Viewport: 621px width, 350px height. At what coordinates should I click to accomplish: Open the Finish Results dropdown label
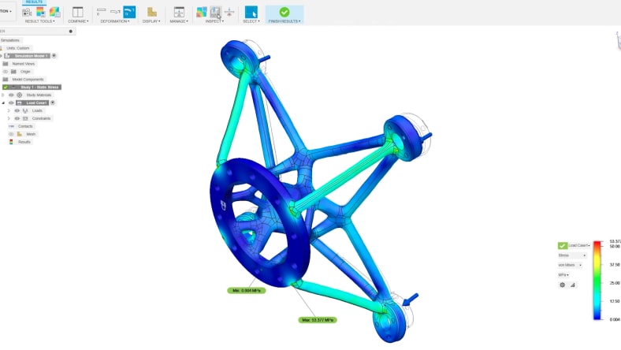(284, 21)
